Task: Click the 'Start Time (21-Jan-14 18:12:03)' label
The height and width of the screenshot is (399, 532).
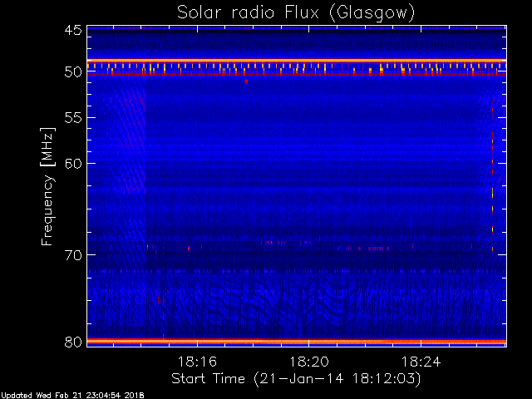Action: coord(296,379)
